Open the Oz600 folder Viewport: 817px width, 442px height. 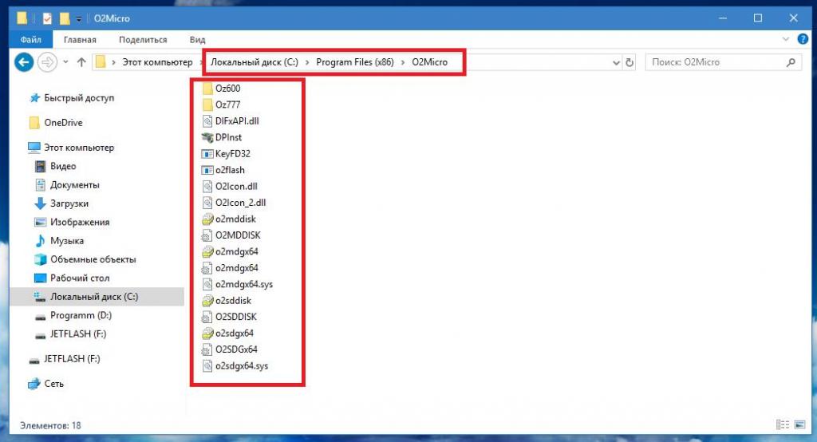(227, 89)
